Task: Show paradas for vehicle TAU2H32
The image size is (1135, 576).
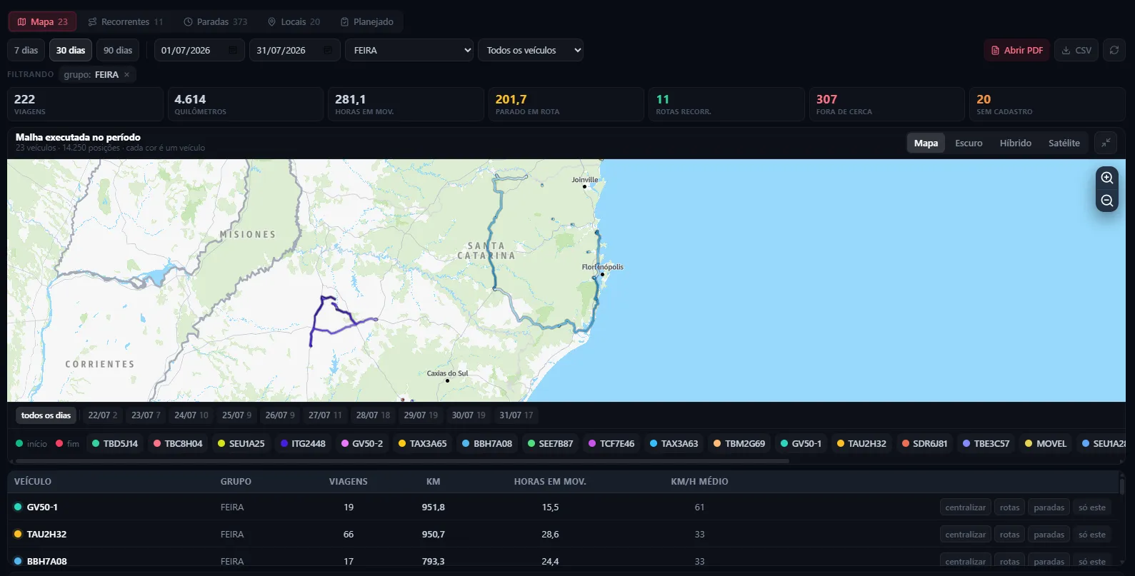Action: (x=1049, y=535)
